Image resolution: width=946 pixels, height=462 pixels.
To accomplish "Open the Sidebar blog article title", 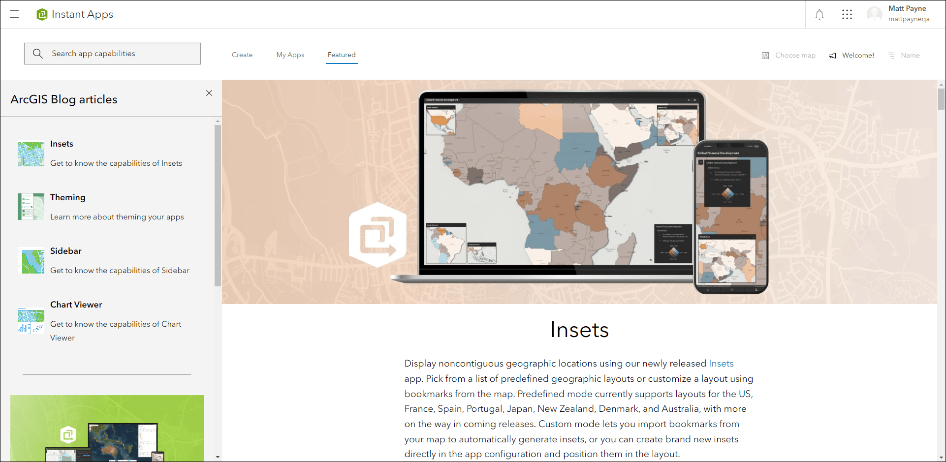I will 66,251.
